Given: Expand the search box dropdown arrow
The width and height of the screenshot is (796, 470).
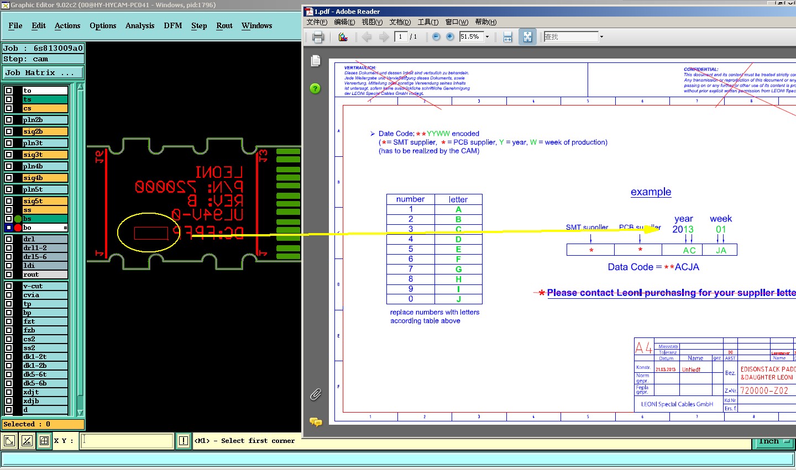Looking at the screenshot, I should [x=601, y=37].
